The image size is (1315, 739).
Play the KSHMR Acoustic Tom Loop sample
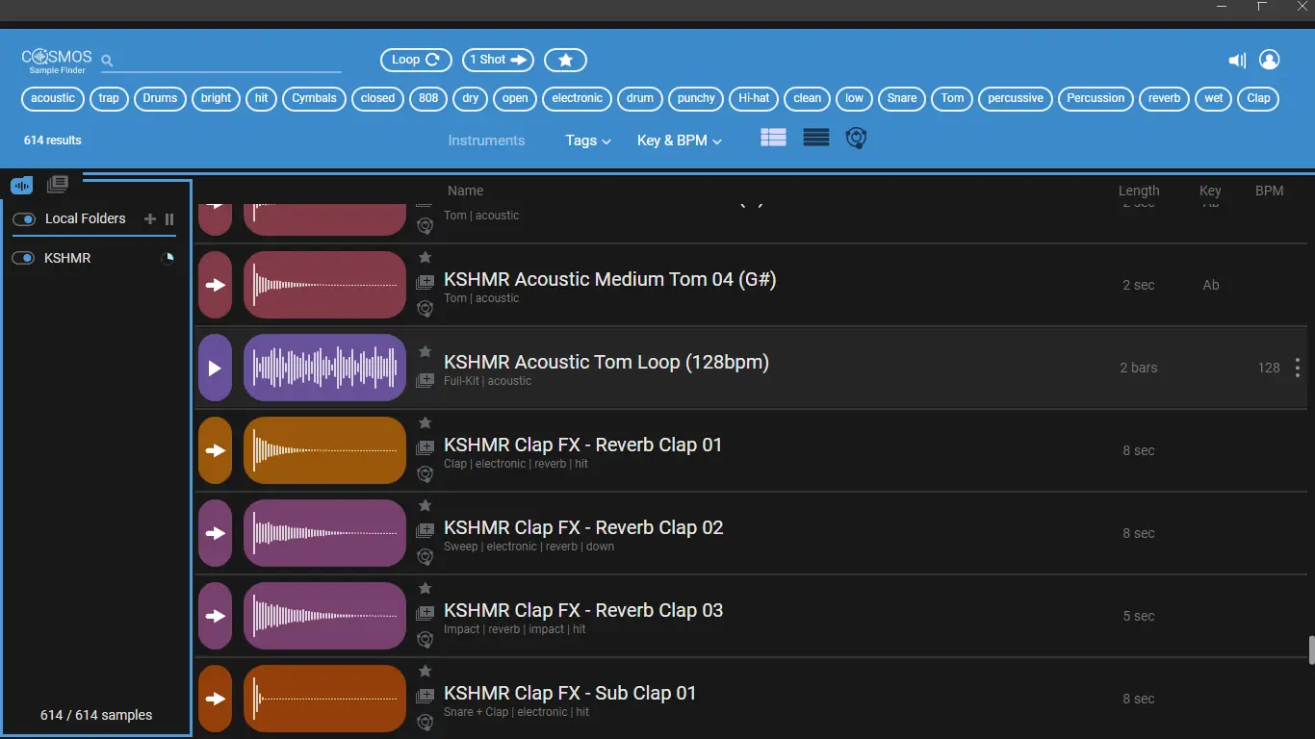(x=215, y=368)
